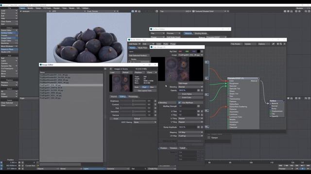311x174 pixels.
Task: Click envelope E button beside Brightness
Action: pos(155,101)
